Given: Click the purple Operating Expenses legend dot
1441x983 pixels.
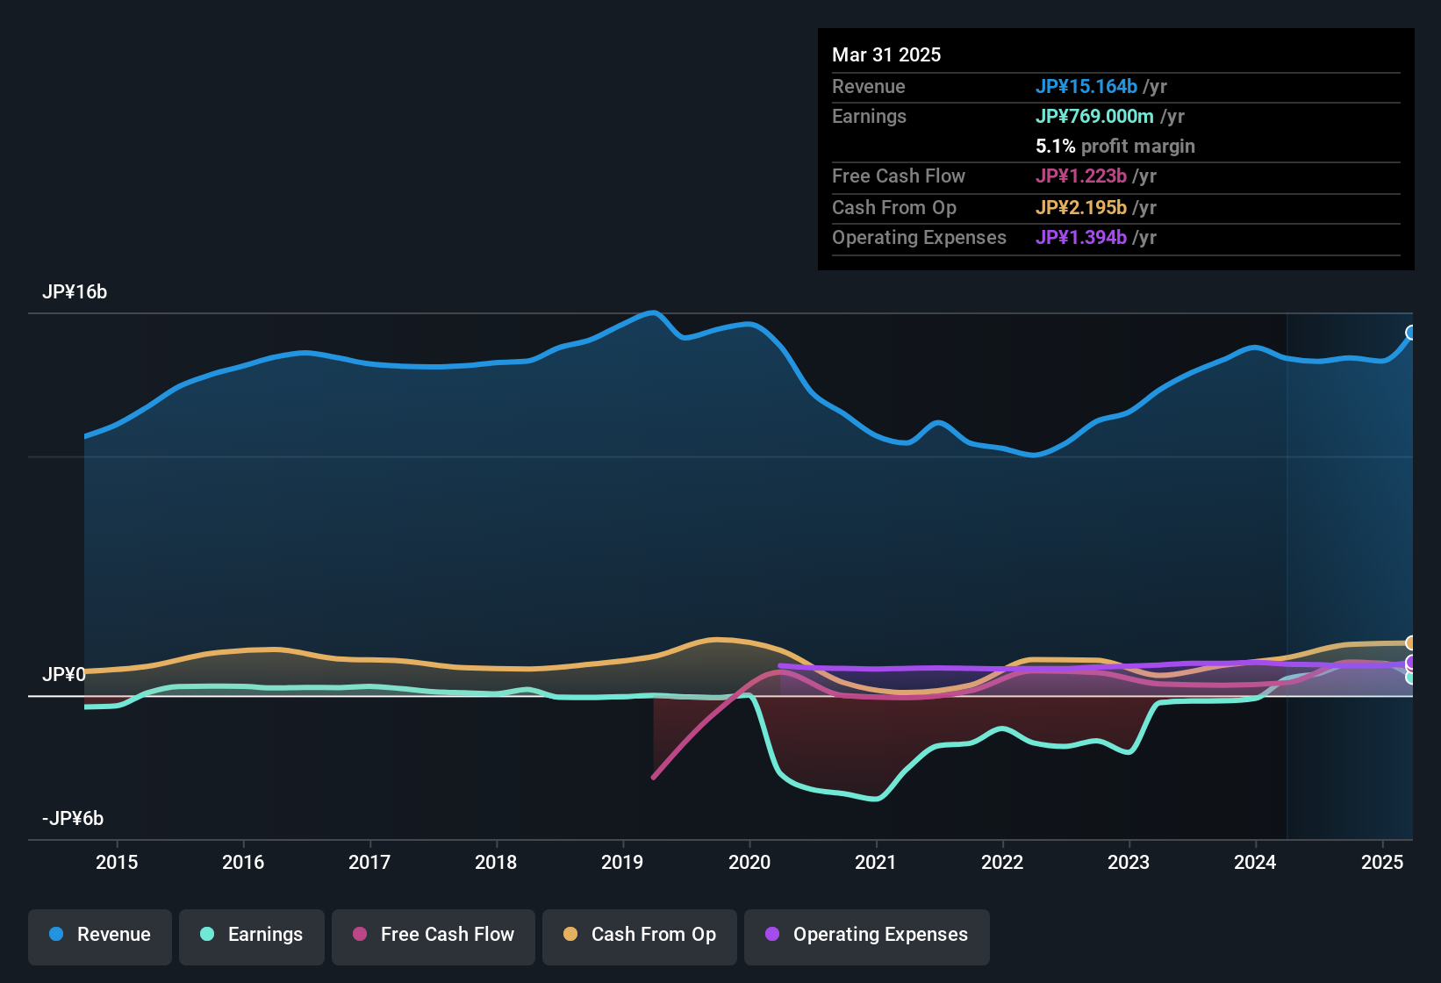Looking at the screenshot, I should tap(772, 934).
